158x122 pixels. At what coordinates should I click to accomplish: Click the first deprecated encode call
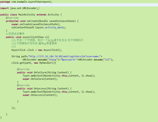click(x=42, y=60)
